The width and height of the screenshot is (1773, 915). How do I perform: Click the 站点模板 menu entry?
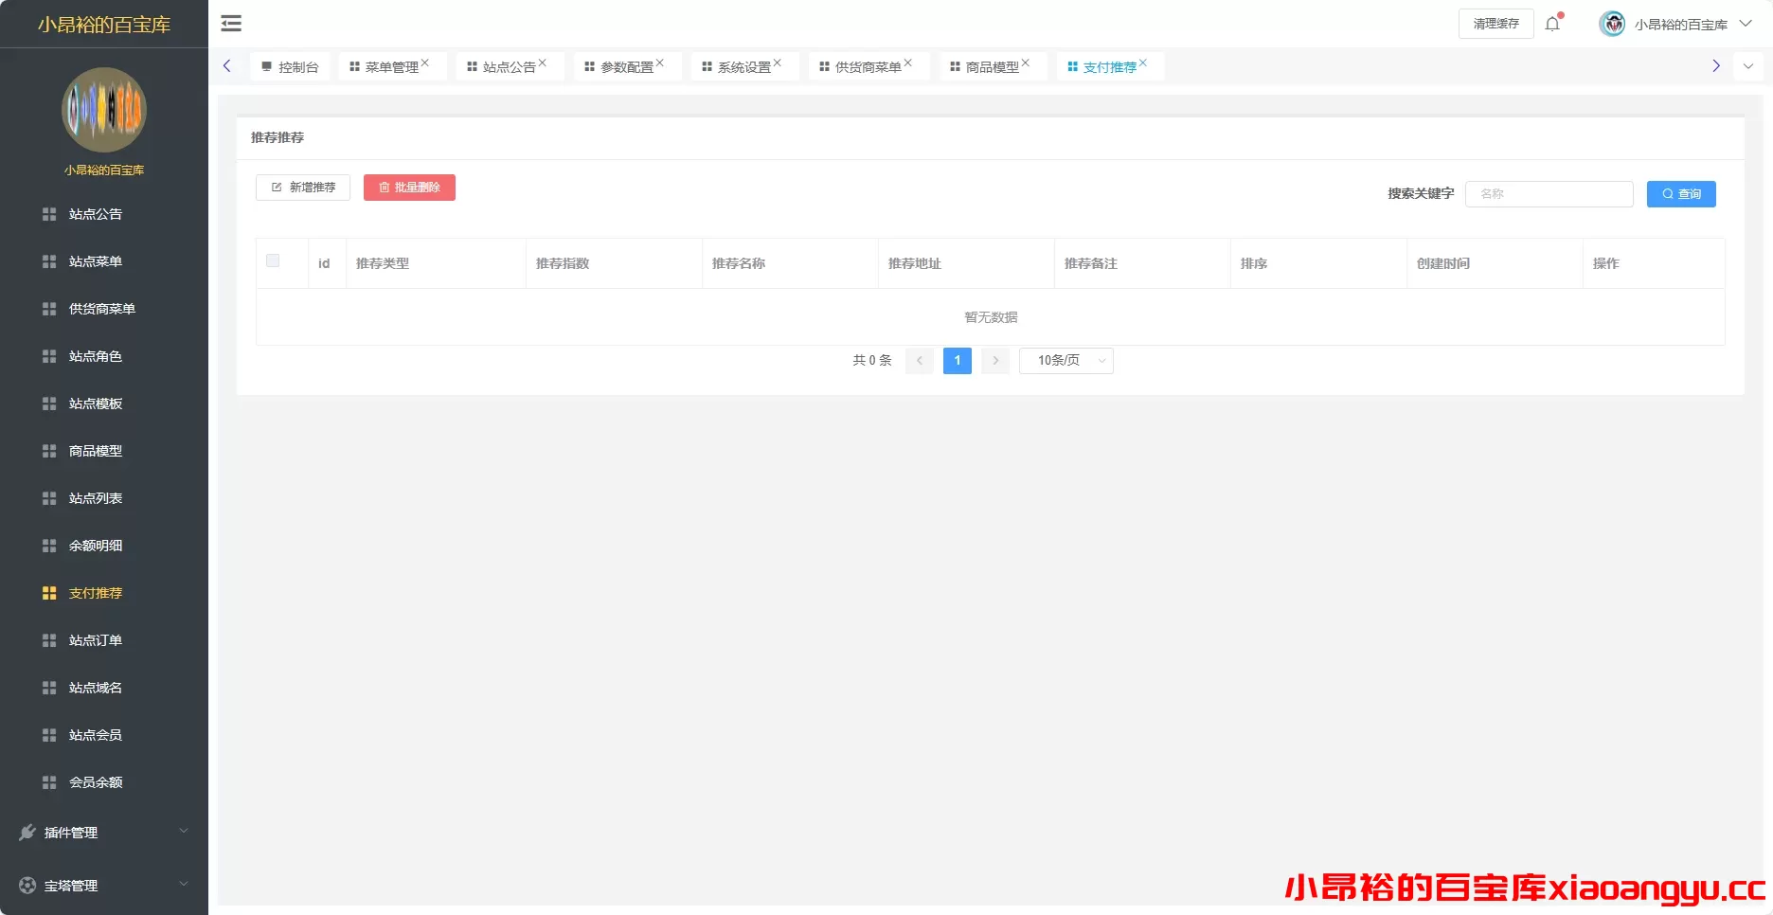pos(95,404)
